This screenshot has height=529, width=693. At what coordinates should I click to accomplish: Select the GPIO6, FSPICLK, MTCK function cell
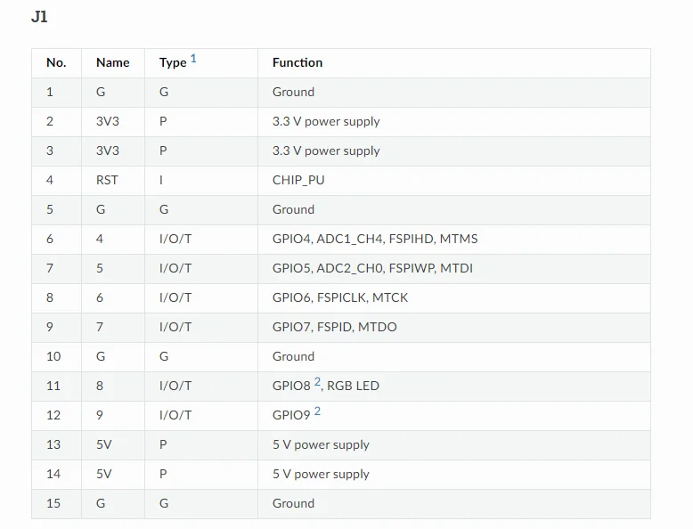click(x=340, y=297)
